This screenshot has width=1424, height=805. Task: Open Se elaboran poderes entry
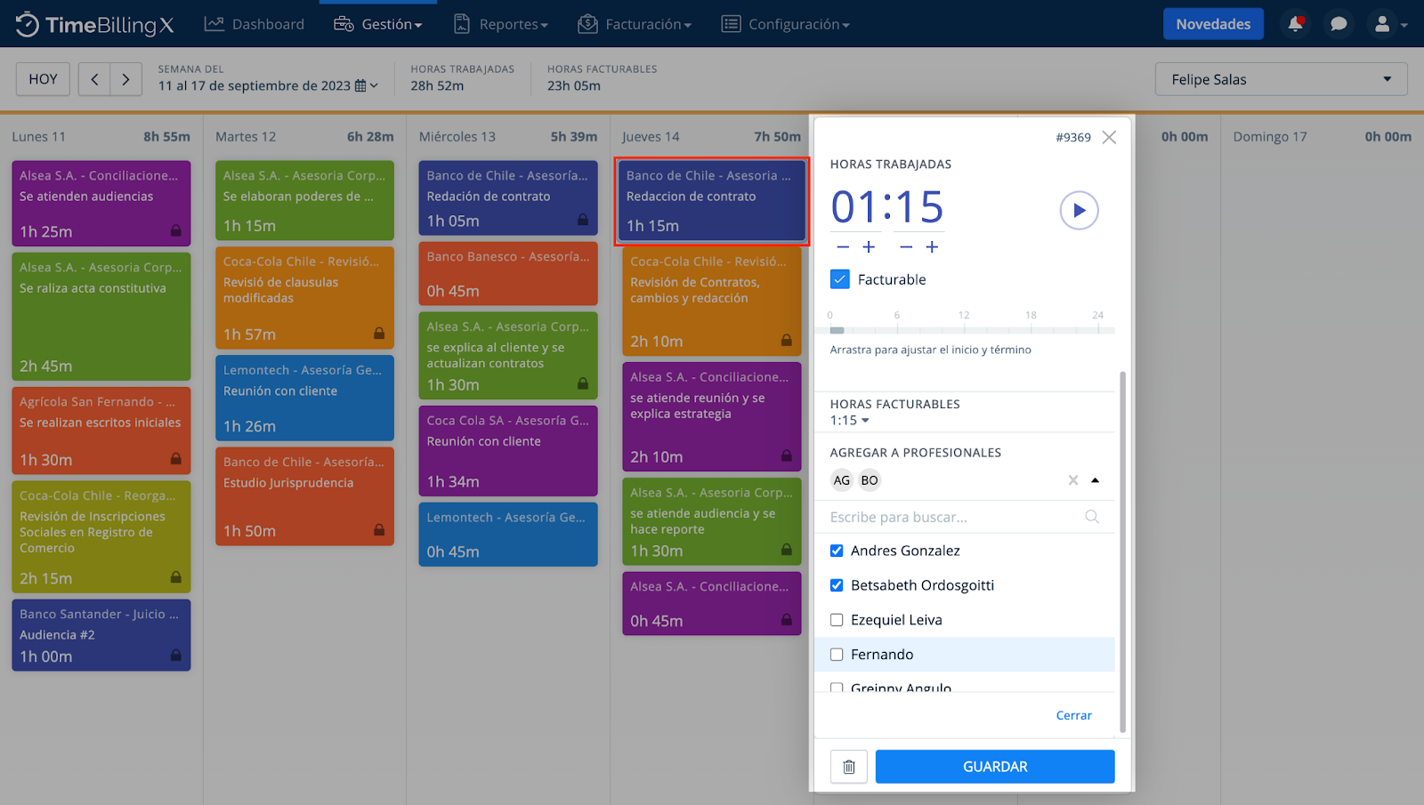point(304,201)
